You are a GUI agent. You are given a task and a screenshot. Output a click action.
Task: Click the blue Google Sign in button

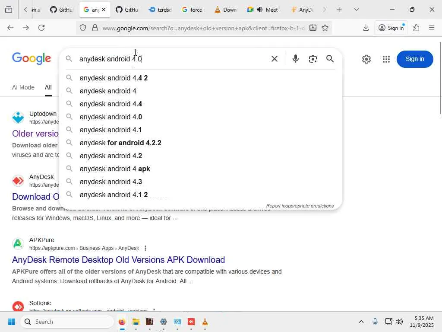[x=415, y=59]
